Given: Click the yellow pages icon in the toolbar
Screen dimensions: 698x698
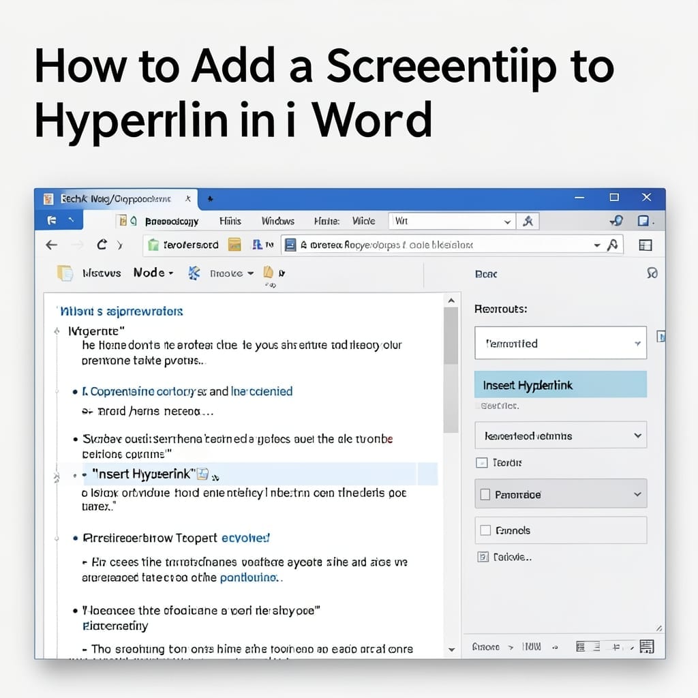Looking at the screenshot, I should point(65,273).
